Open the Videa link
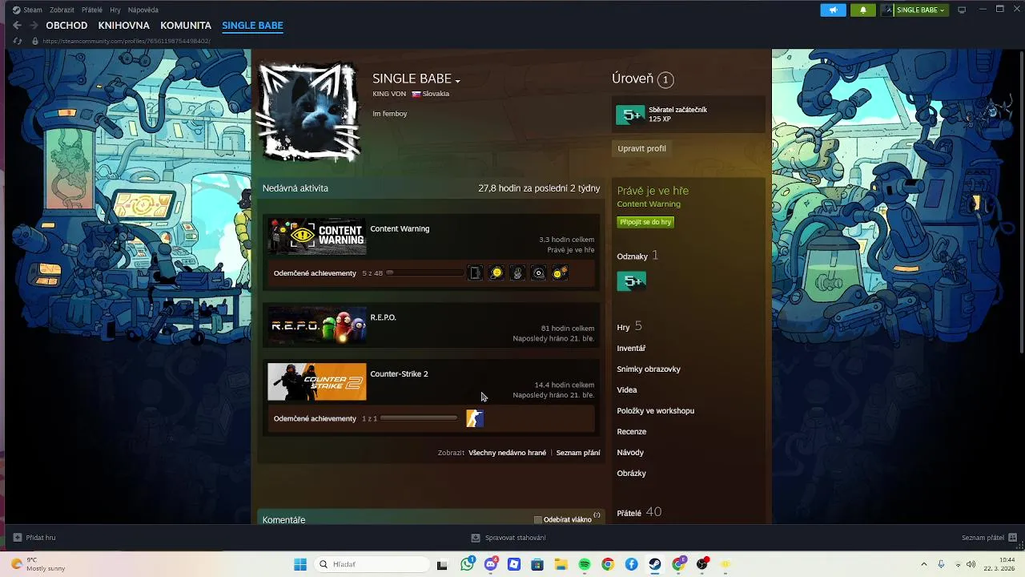 [x=627, y=390]
